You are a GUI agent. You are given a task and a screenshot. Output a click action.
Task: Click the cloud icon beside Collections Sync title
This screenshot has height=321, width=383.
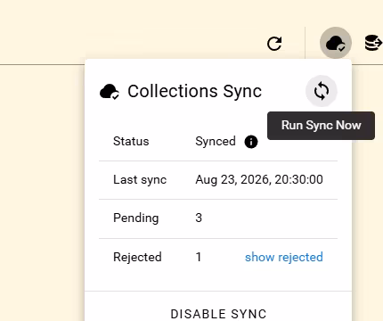pos(110,91)
